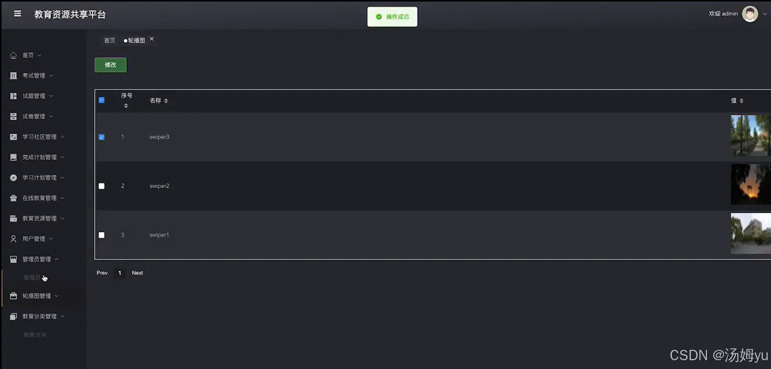Click the admin avatar icon
The height and width of the screenshot is (369, 771).
[x=750, y=14]
